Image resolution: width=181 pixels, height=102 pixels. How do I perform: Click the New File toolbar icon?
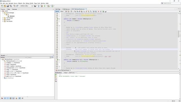pyautogui.click(x=2, y=6)
